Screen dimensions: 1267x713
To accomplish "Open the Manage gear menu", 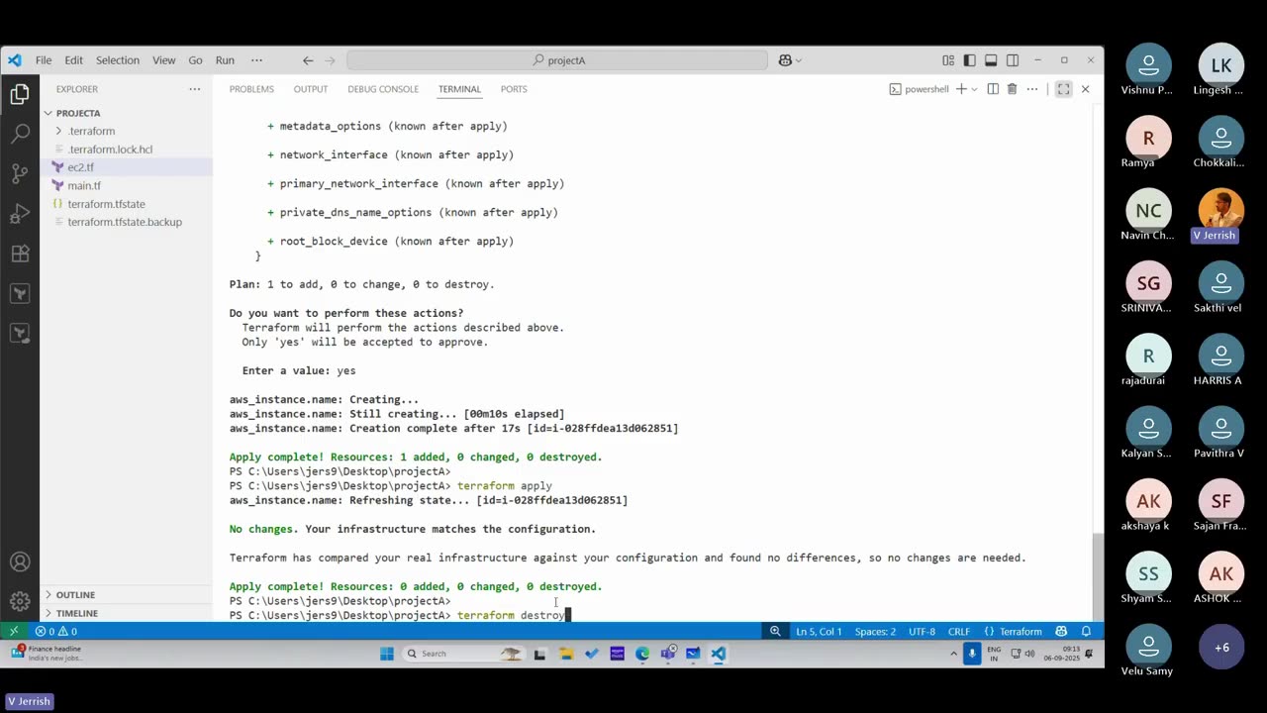I will [x=20, y=601].
